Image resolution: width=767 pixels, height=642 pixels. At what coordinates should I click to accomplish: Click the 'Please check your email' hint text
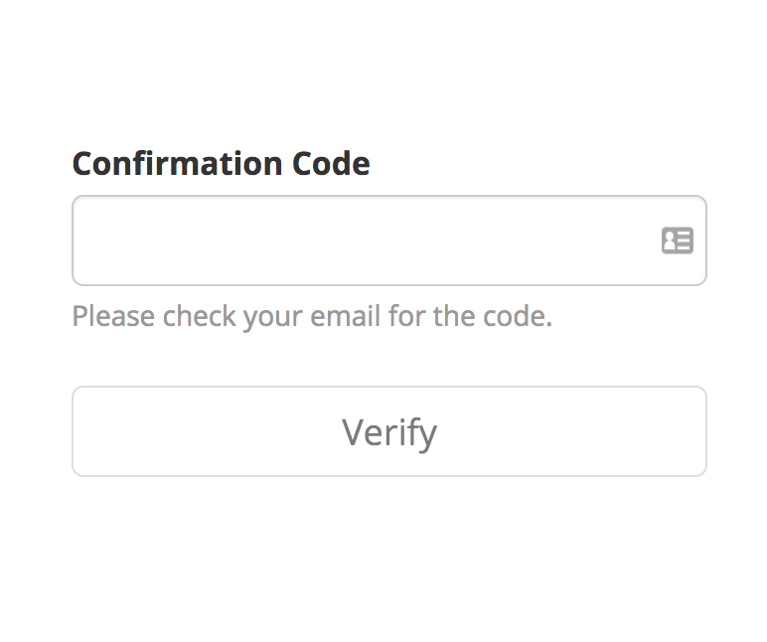(x=312, y=317)
